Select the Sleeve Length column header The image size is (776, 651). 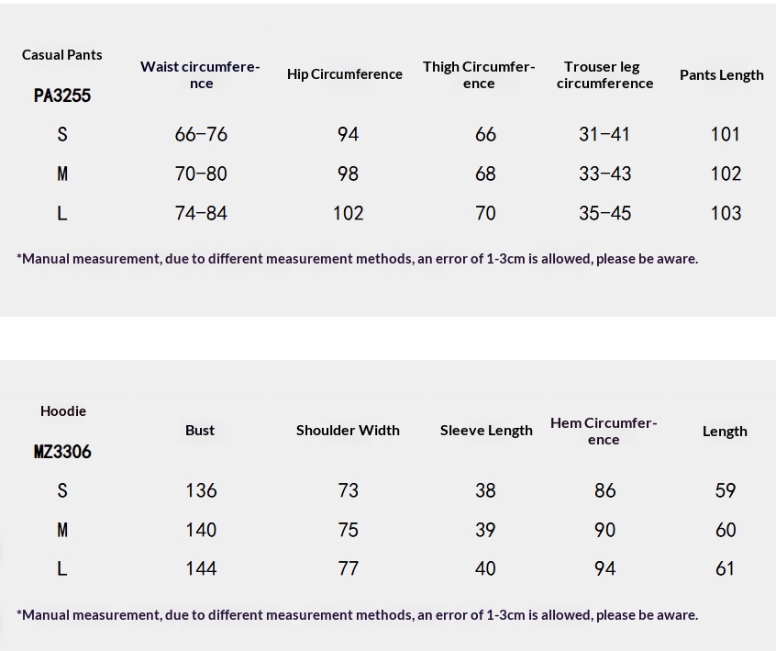486,430
